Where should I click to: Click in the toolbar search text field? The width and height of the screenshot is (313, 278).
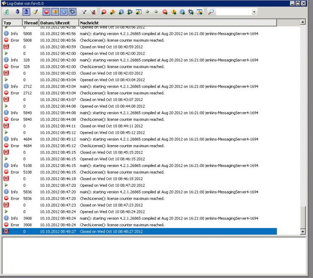click(233, 12)
